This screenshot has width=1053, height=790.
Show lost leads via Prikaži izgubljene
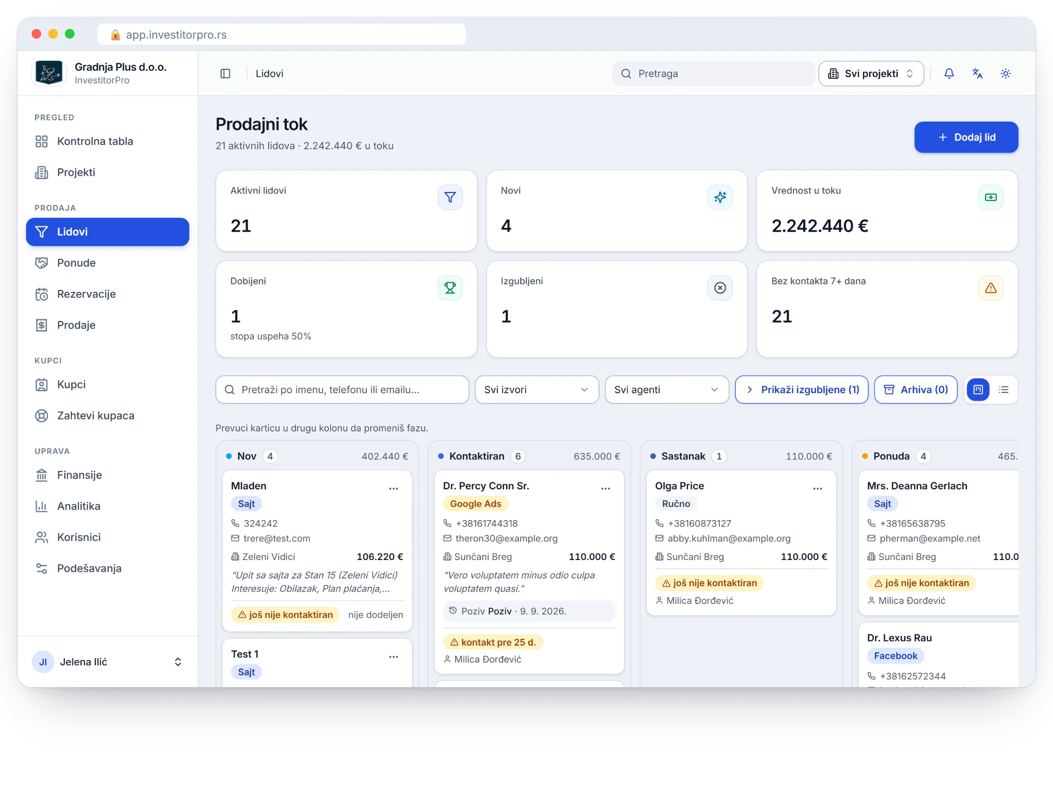pyautogui.click(x=802, y=390)
